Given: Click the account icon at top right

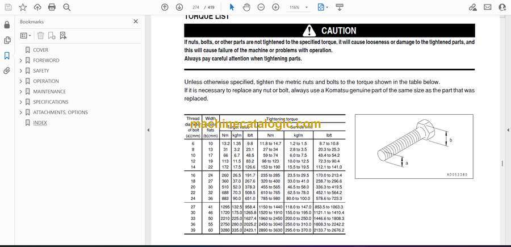Looking at the screenshot, I should [502, 7].
